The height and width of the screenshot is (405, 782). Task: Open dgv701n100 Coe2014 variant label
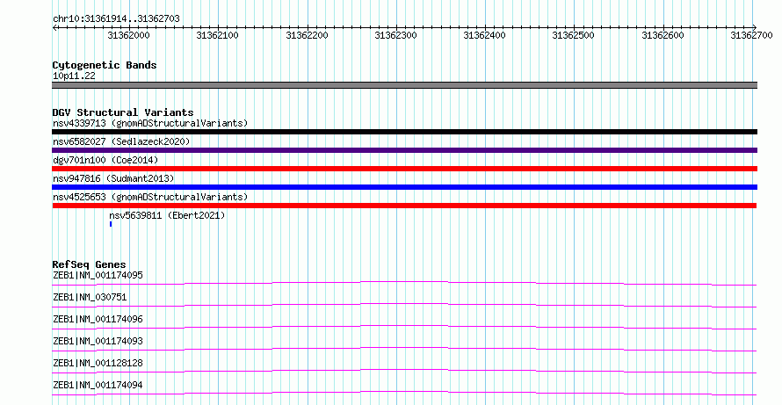pos(105,160)
